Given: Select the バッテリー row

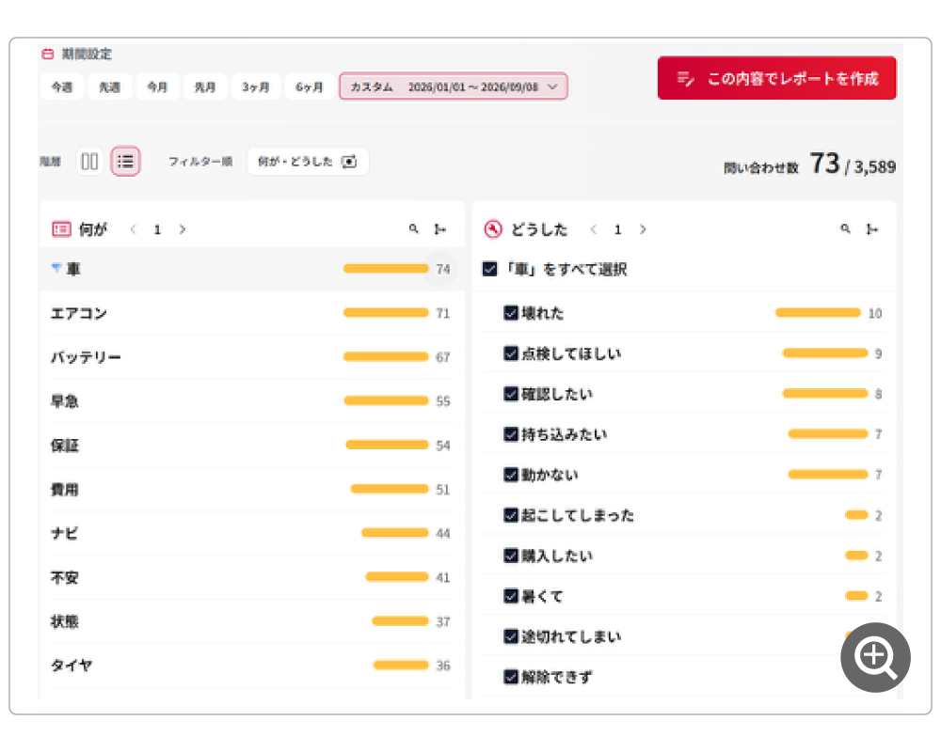Looking at the screenshot, I should click(x=252, y=357).
